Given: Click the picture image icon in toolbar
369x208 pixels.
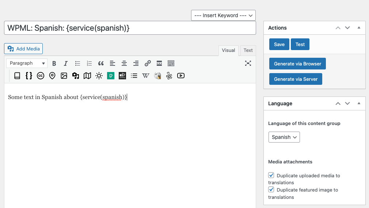Looking at the screenshot, I should [x=64, y=76].
